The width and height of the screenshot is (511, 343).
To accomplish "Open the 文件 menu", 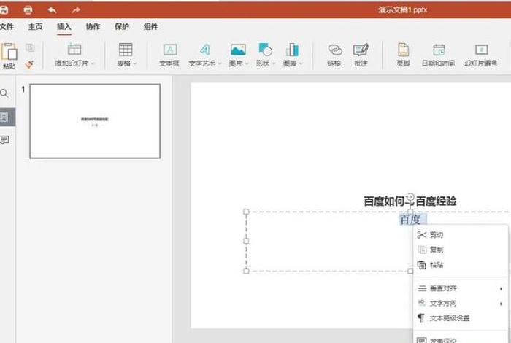I will pos(7,27).
